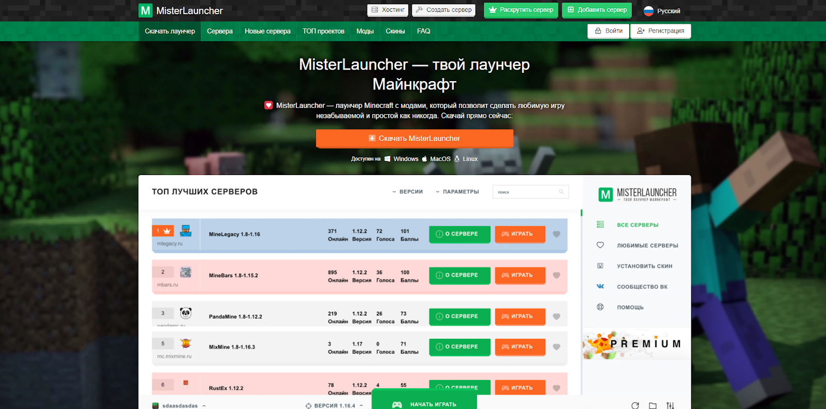Click the Linux penguin icon
The width and height of the screenshot is (826, 409).
(457, 159)
